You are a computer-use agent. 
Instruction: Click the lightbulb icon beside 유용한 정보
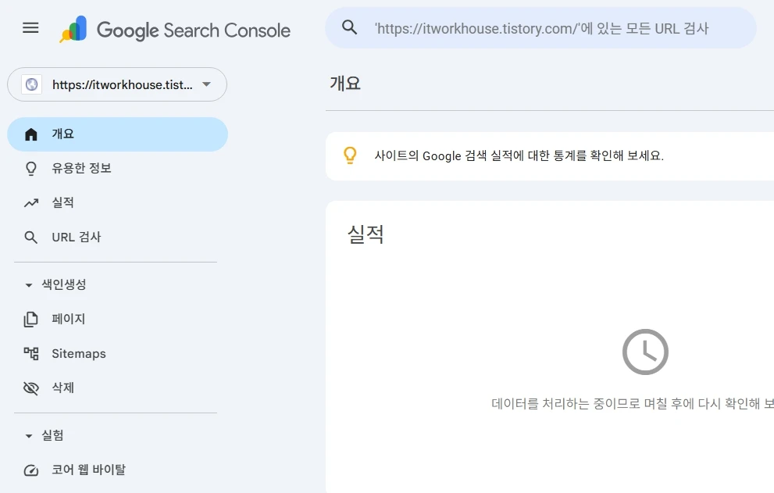coord(31,169)
